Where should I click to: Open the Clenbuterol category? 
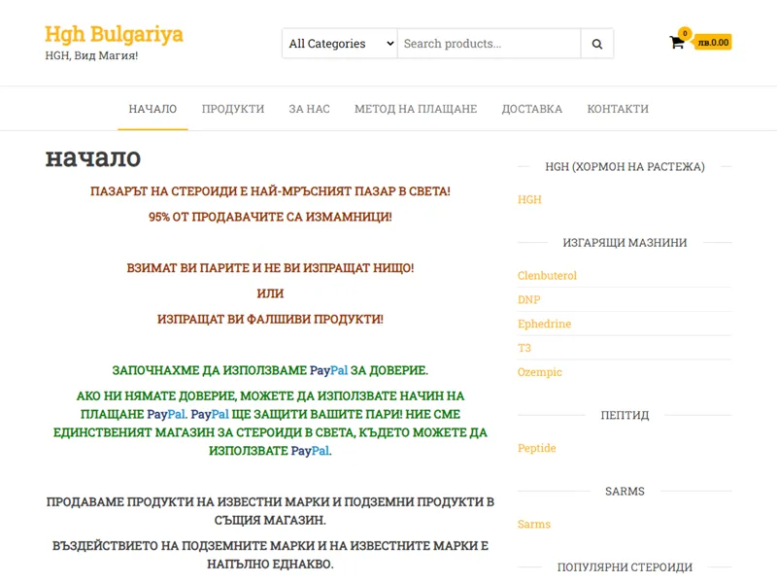click(x=548, y=275)
